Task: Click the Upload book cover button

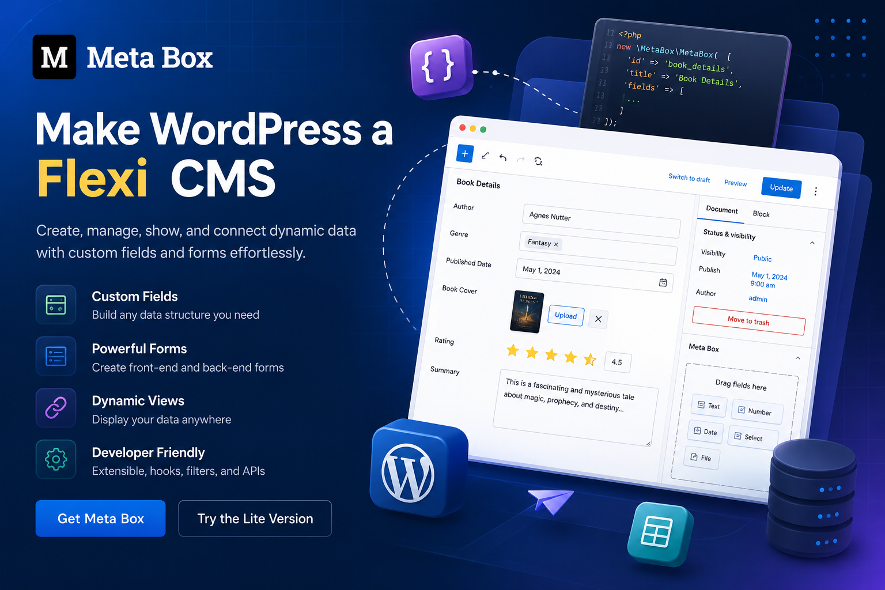Action: [x=566, y=316]
